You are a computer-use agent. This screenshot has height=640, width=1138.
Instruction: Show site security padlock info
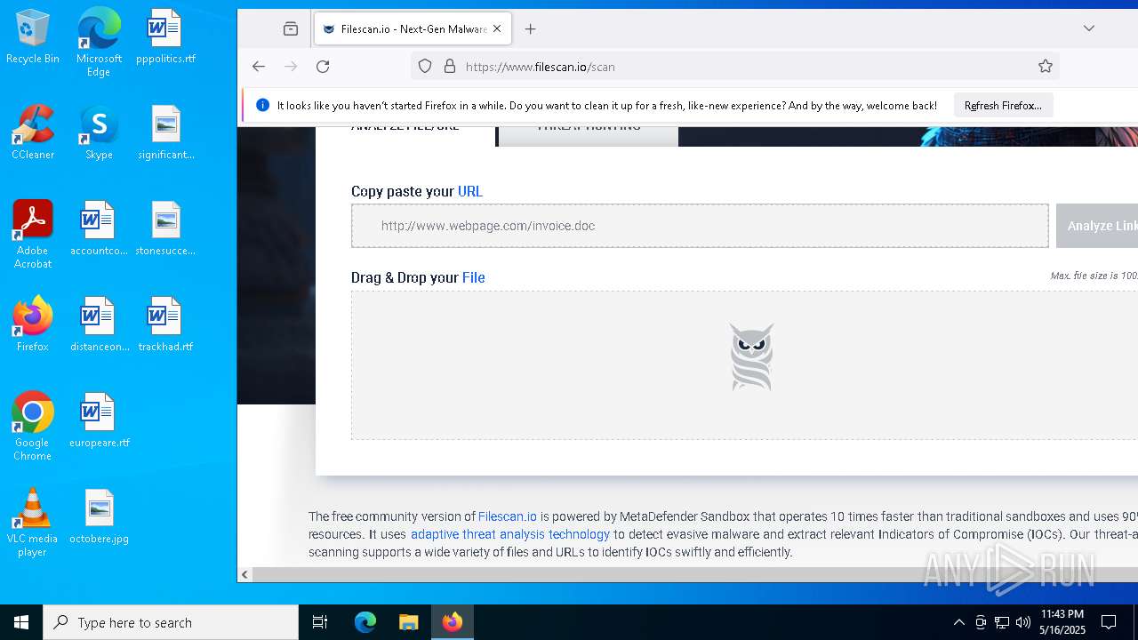click(449, 67)
